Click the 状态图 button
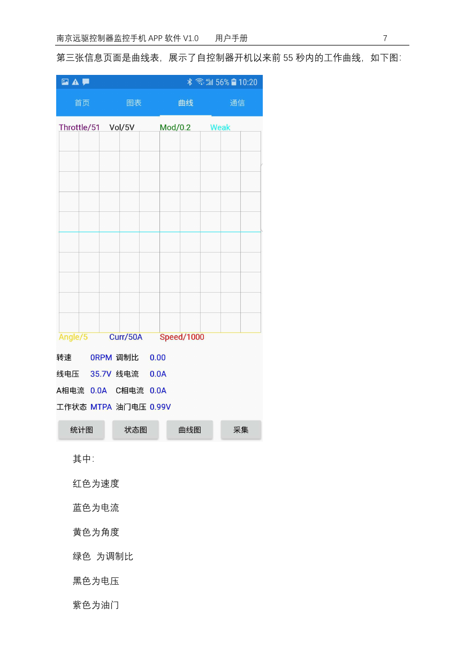Image resolution: width=465 pixels, height=657 pixels. (x=135, y=430)
